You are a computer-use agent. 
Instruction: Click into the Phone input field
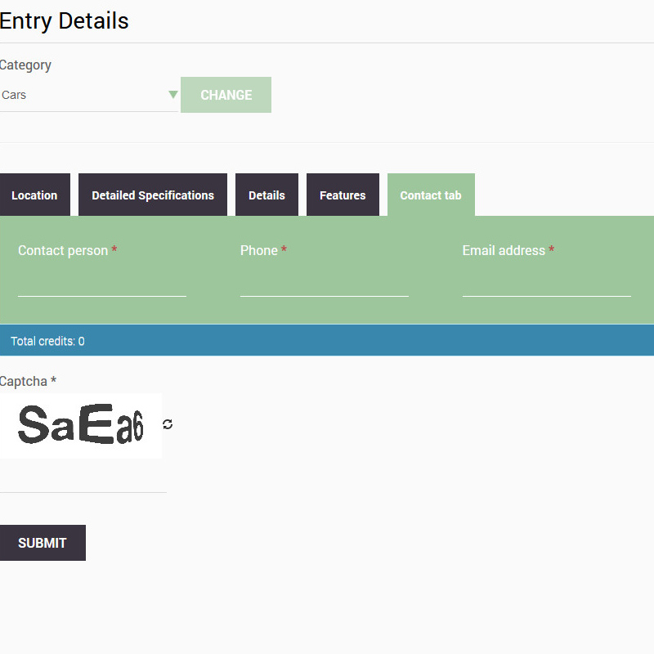[x=325, y=283]
